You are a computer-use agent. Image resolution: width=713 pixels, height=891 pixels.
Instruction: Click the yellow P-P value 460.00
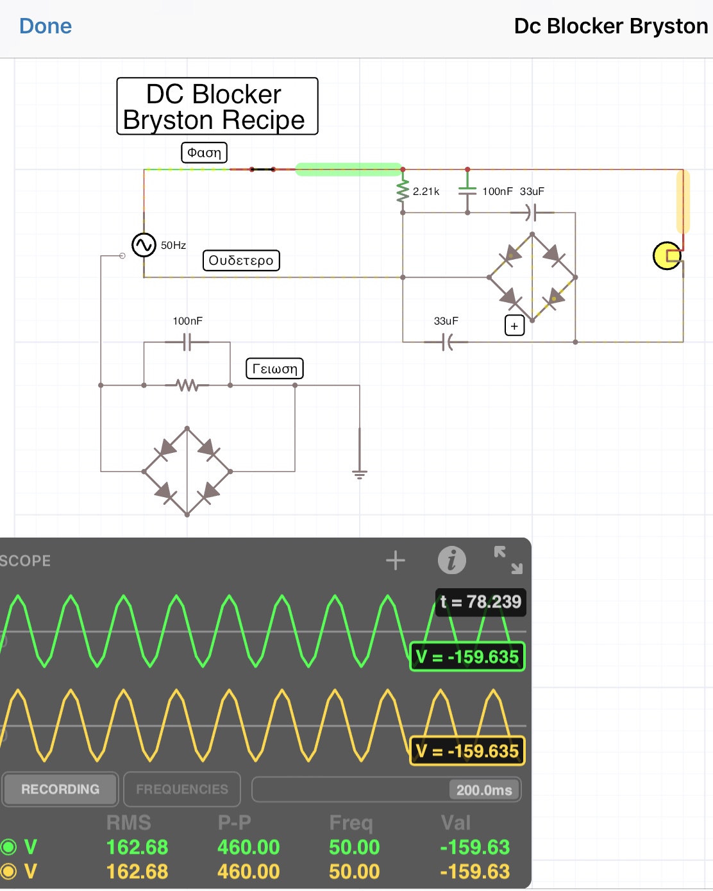tap(249, 871)
